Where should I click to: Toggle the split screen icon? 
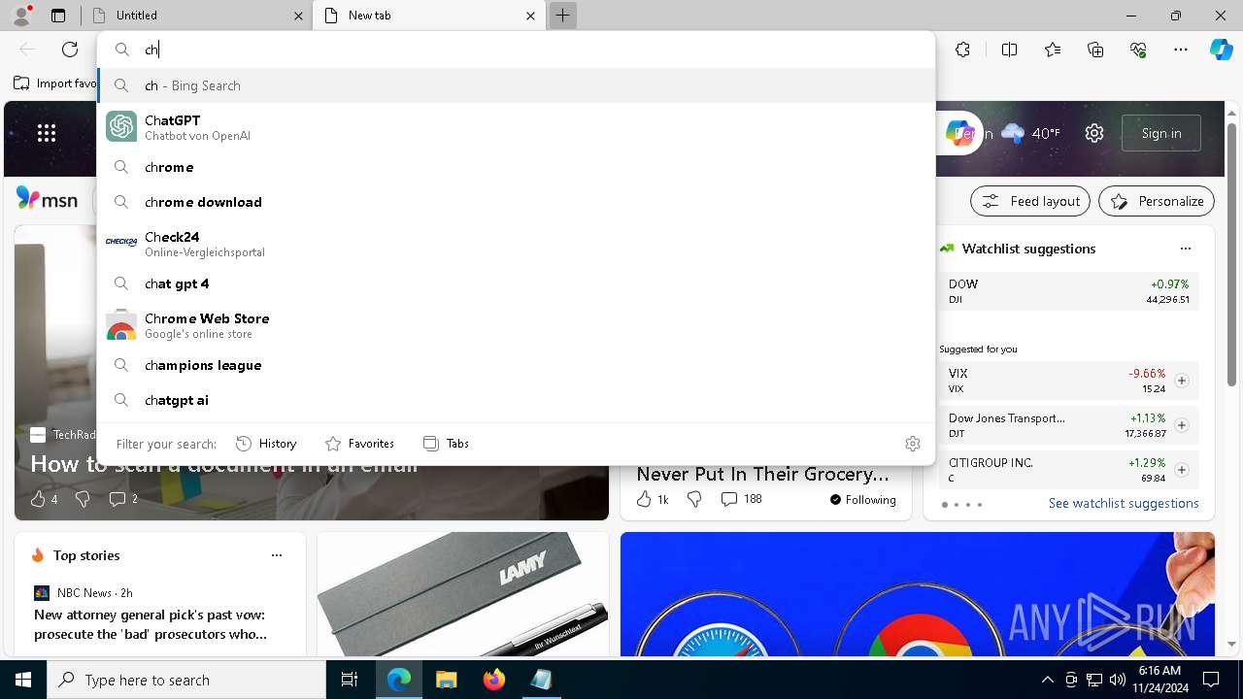pos(1009,50)
